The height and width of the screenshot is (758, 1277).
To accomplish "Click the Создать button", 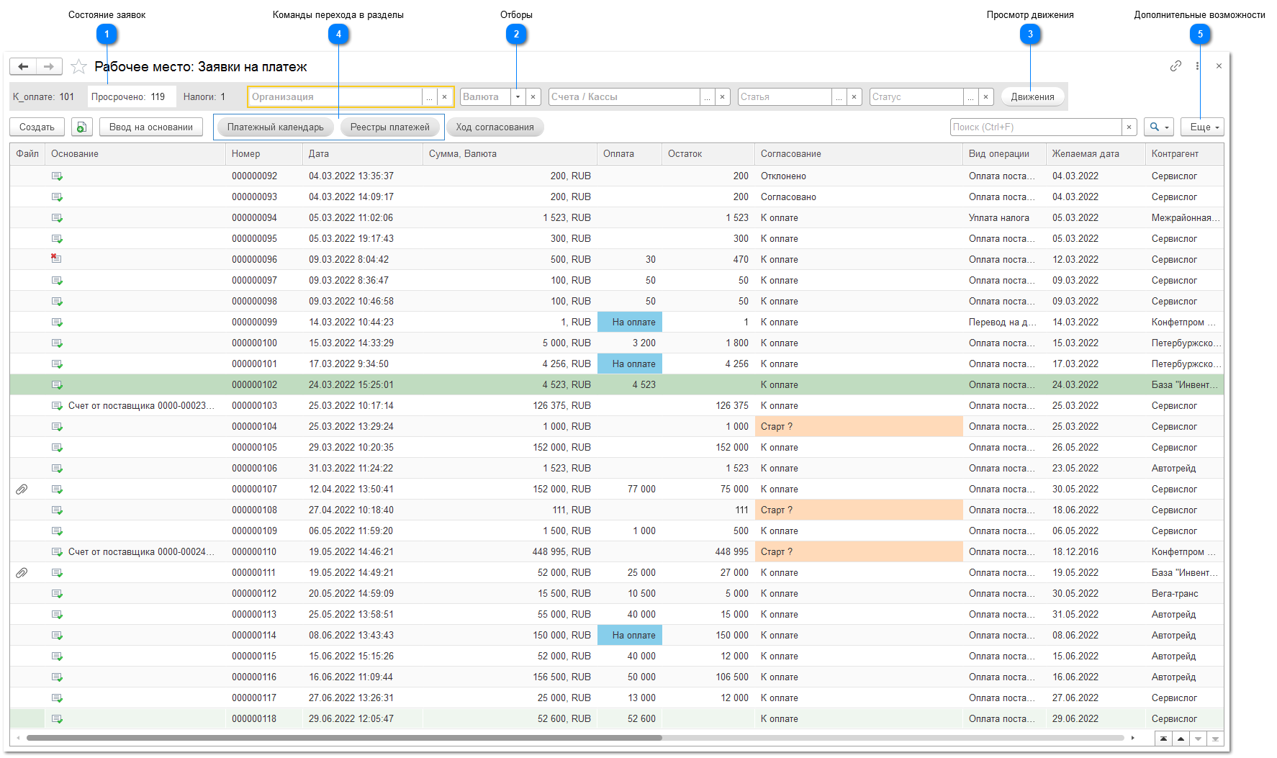I will click(x=37, y=127).
